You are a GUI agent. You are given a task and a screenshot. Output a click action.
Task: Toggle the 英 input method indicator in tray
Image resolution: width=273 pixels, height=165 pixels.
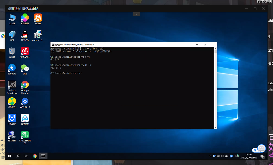coord(226,156)
